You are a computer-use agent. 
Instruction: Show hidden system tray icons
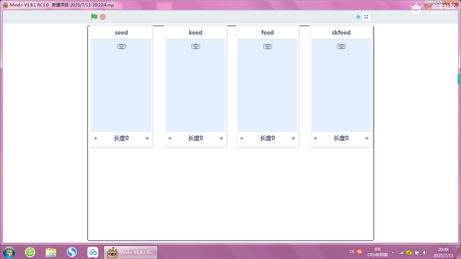pos(392,252)
